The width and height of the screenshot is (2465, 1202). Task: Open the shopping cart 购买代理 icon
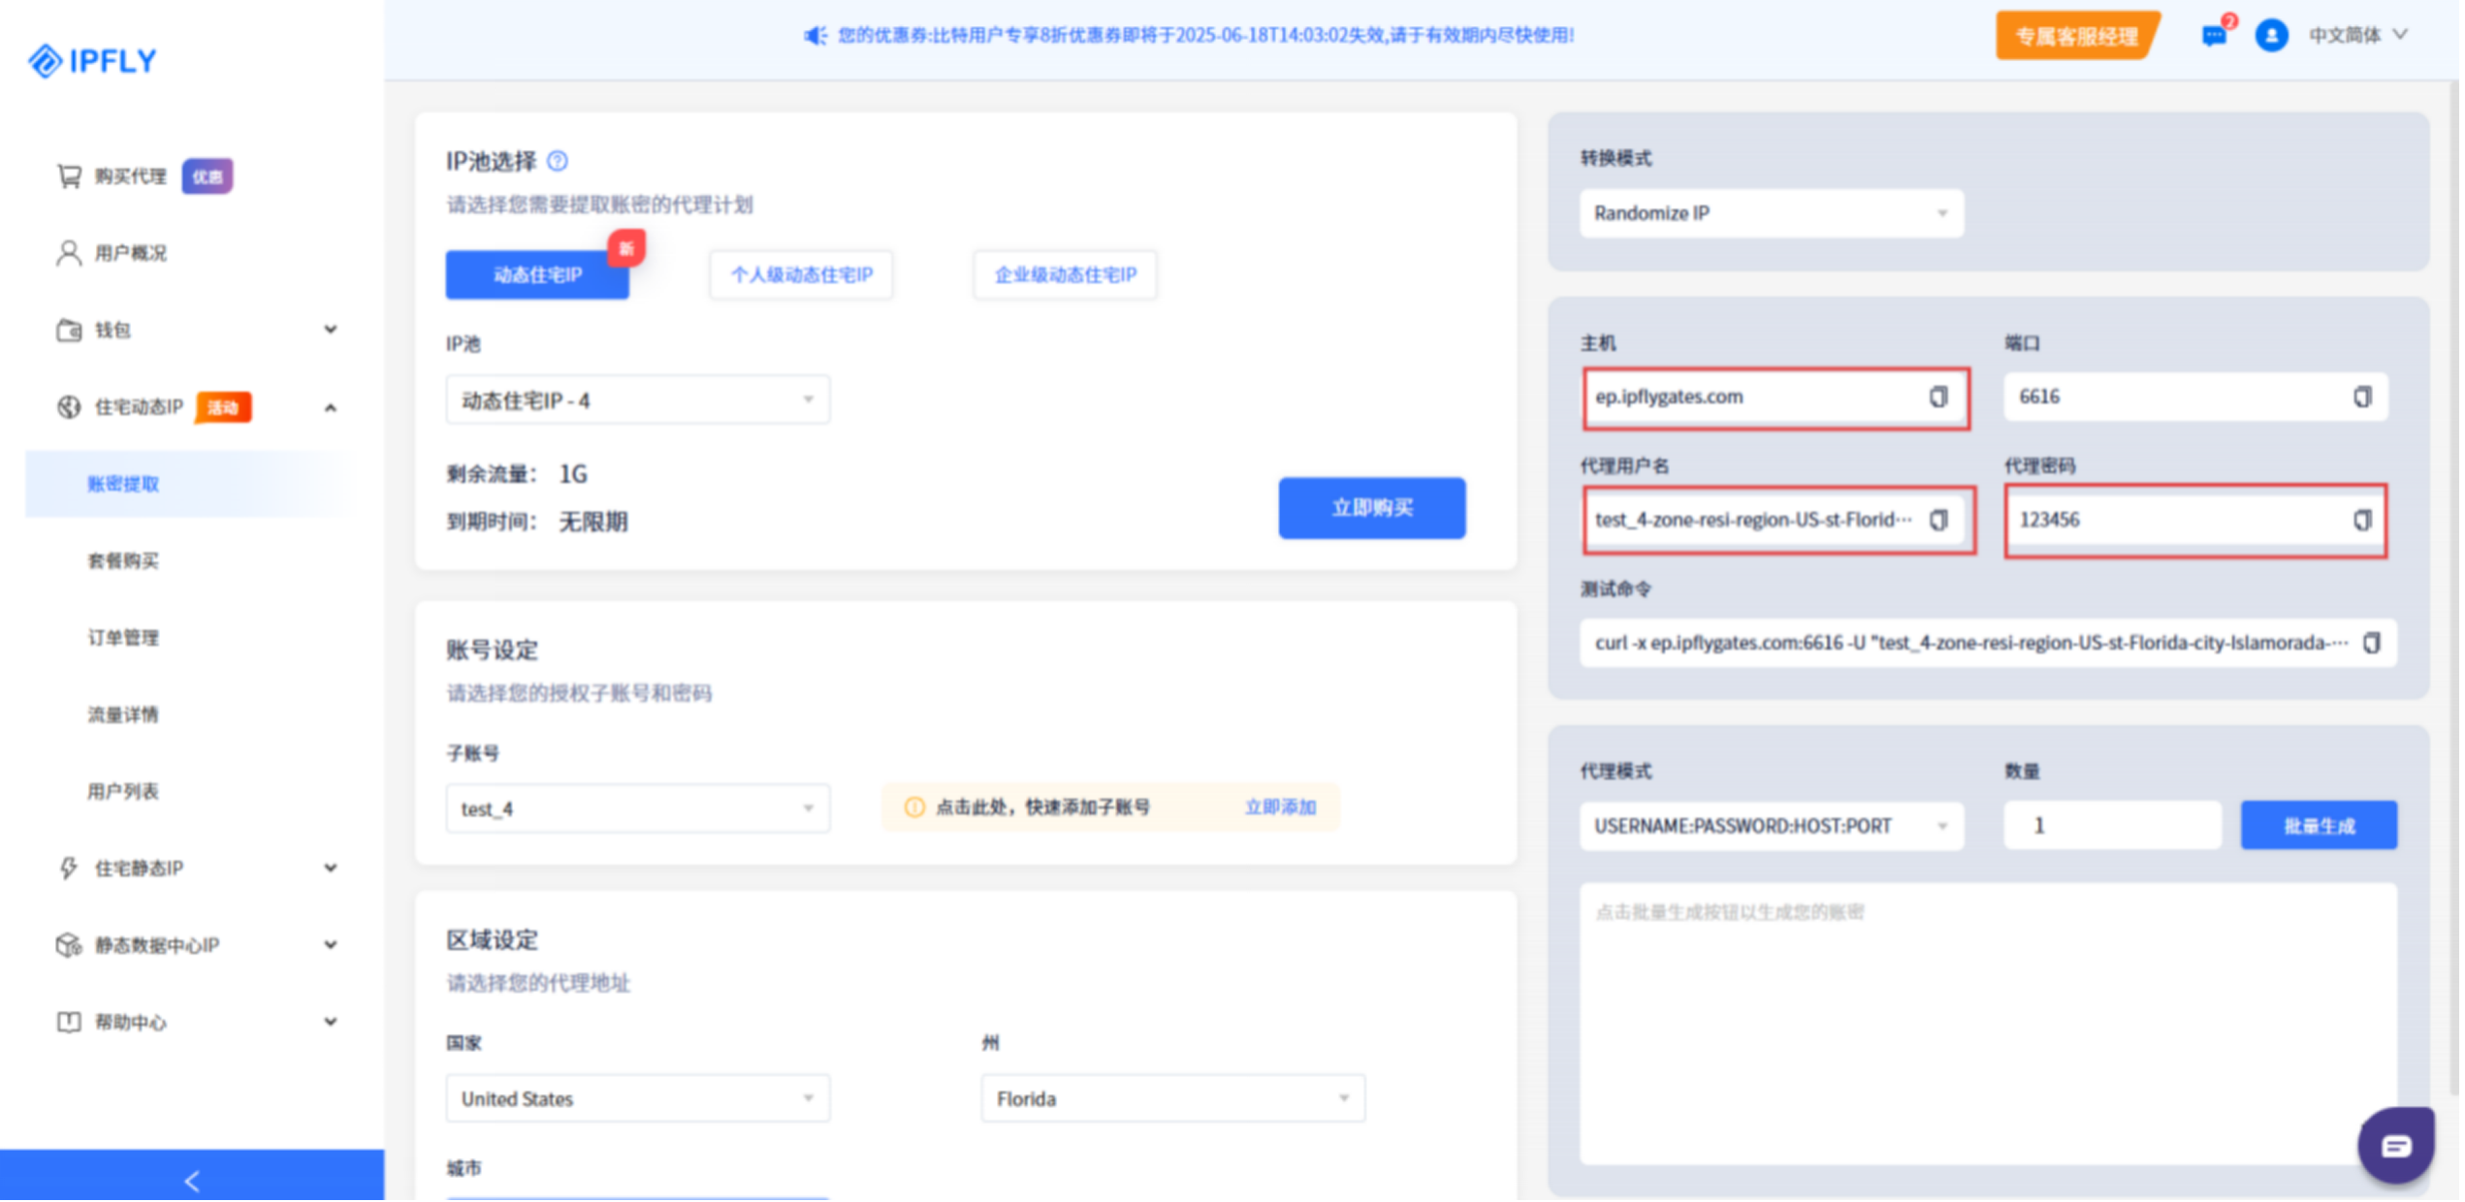(x=69, y=176)
